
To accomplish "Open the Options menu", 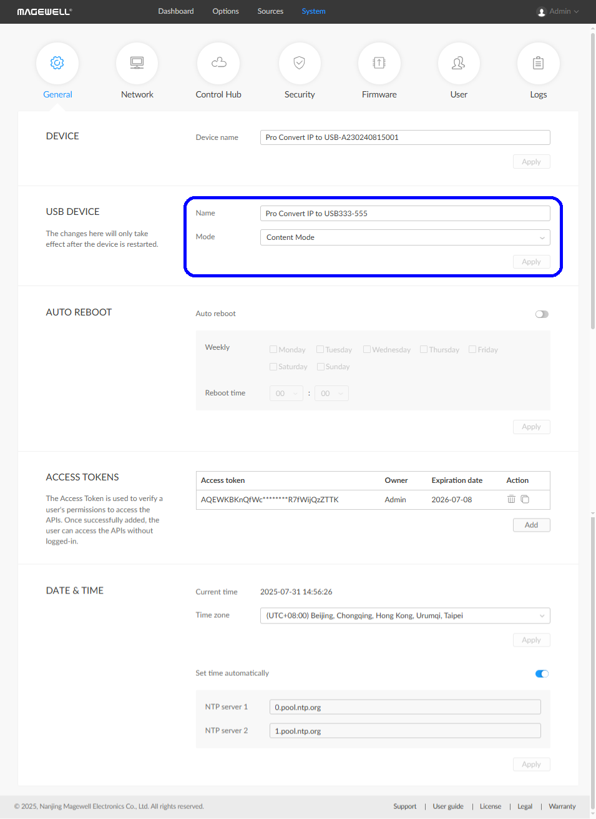I will tap(225, 11).
